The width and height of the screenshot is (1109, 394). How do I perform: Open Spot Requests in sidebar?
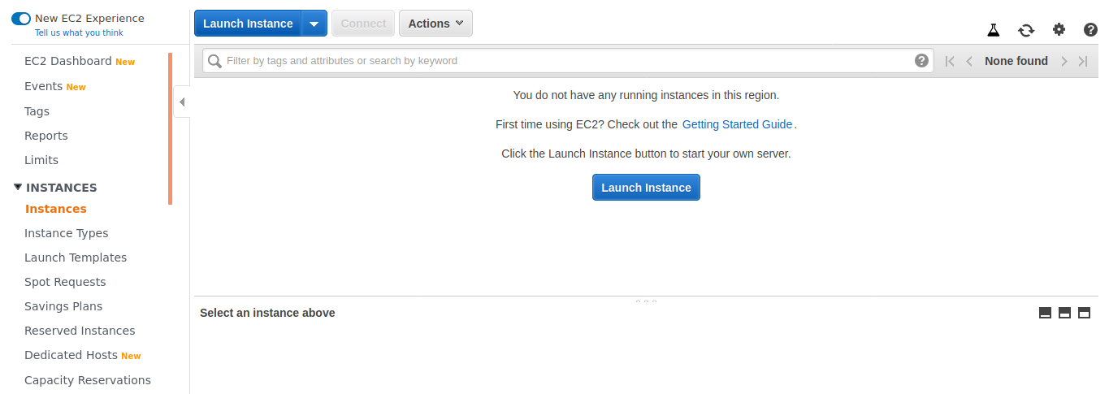click(x=65, y=282)
